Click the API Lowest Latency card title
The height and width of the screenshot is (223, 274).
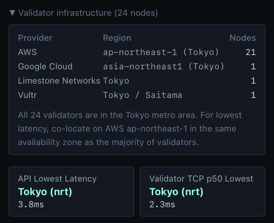pos(57,179)
